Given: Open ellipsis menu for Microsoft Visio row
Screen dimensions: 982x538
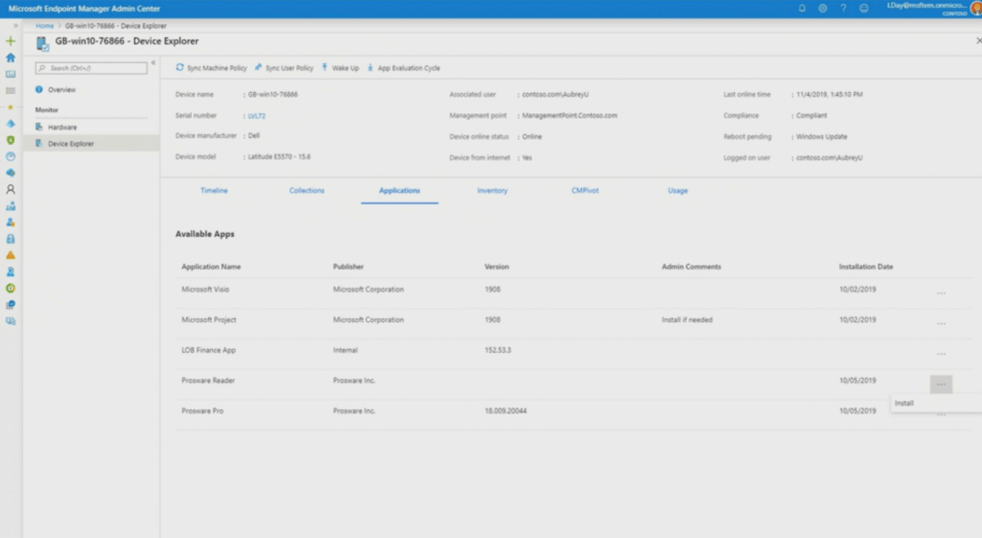Looking at the screenshot, I should coord(941,293).
